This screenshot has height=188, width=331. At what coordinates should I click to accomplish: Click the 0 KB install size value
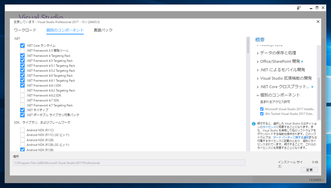click(315, 162)
